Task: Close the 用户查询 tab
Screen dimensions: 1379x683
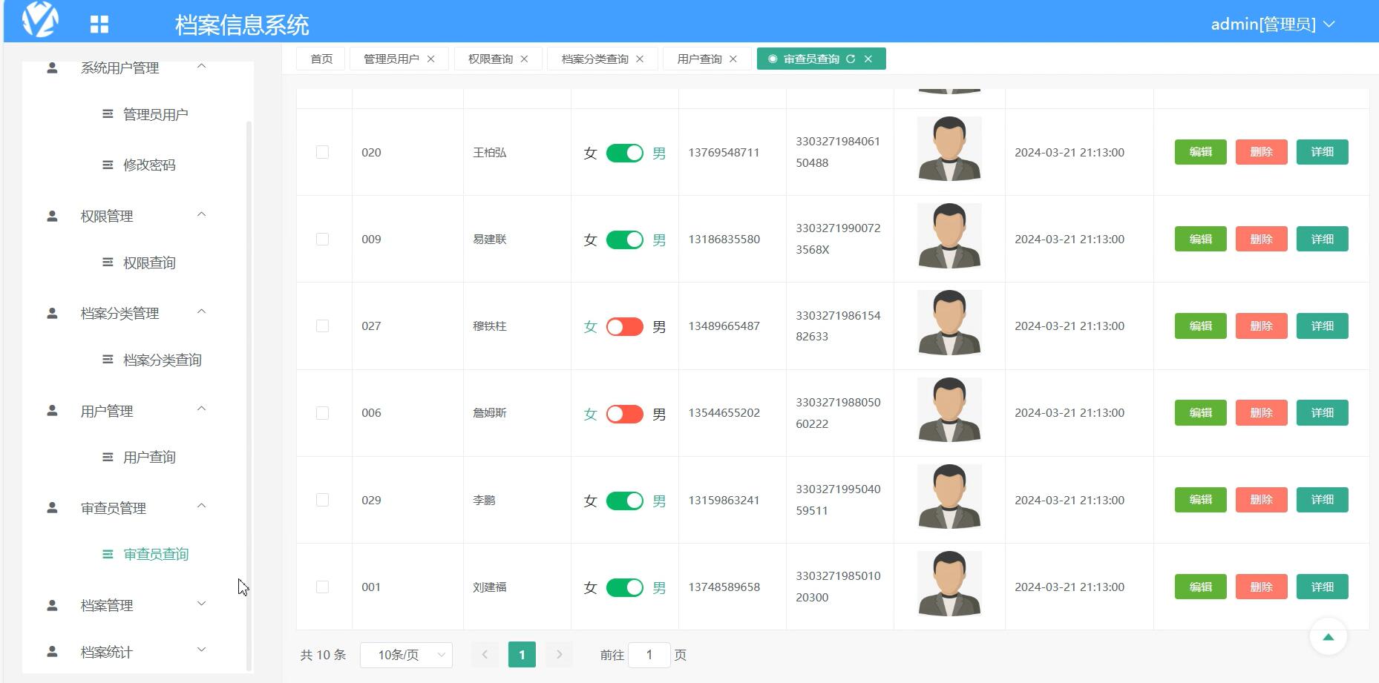Action: click(x=733, y=59)
